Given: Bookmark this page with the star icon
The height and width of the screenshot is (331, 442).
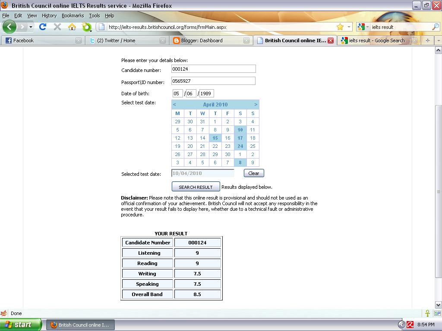Looking at the screenshot, I should pos(340,26).
